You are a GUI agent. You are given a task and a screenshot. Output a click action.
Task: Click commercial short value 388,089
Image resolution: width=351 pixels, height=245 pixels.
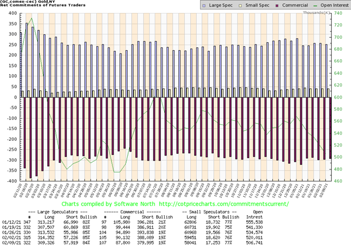tap(146, 238)
